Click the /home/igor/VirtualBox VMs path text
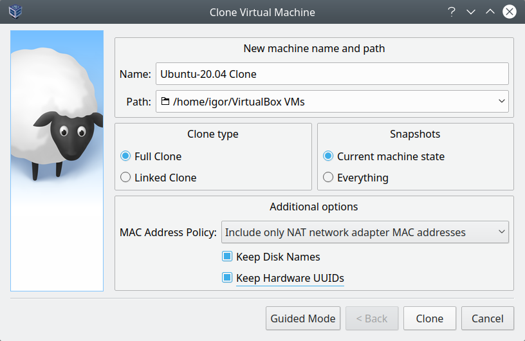 coord(239,102)
